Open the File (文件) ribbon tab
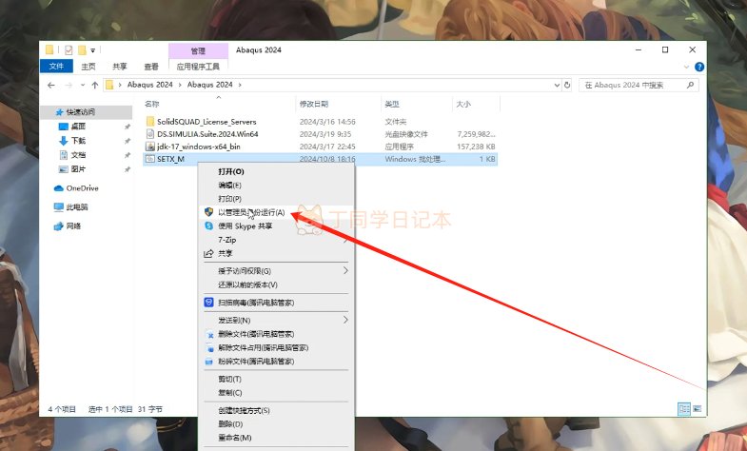 coord(56,67)
